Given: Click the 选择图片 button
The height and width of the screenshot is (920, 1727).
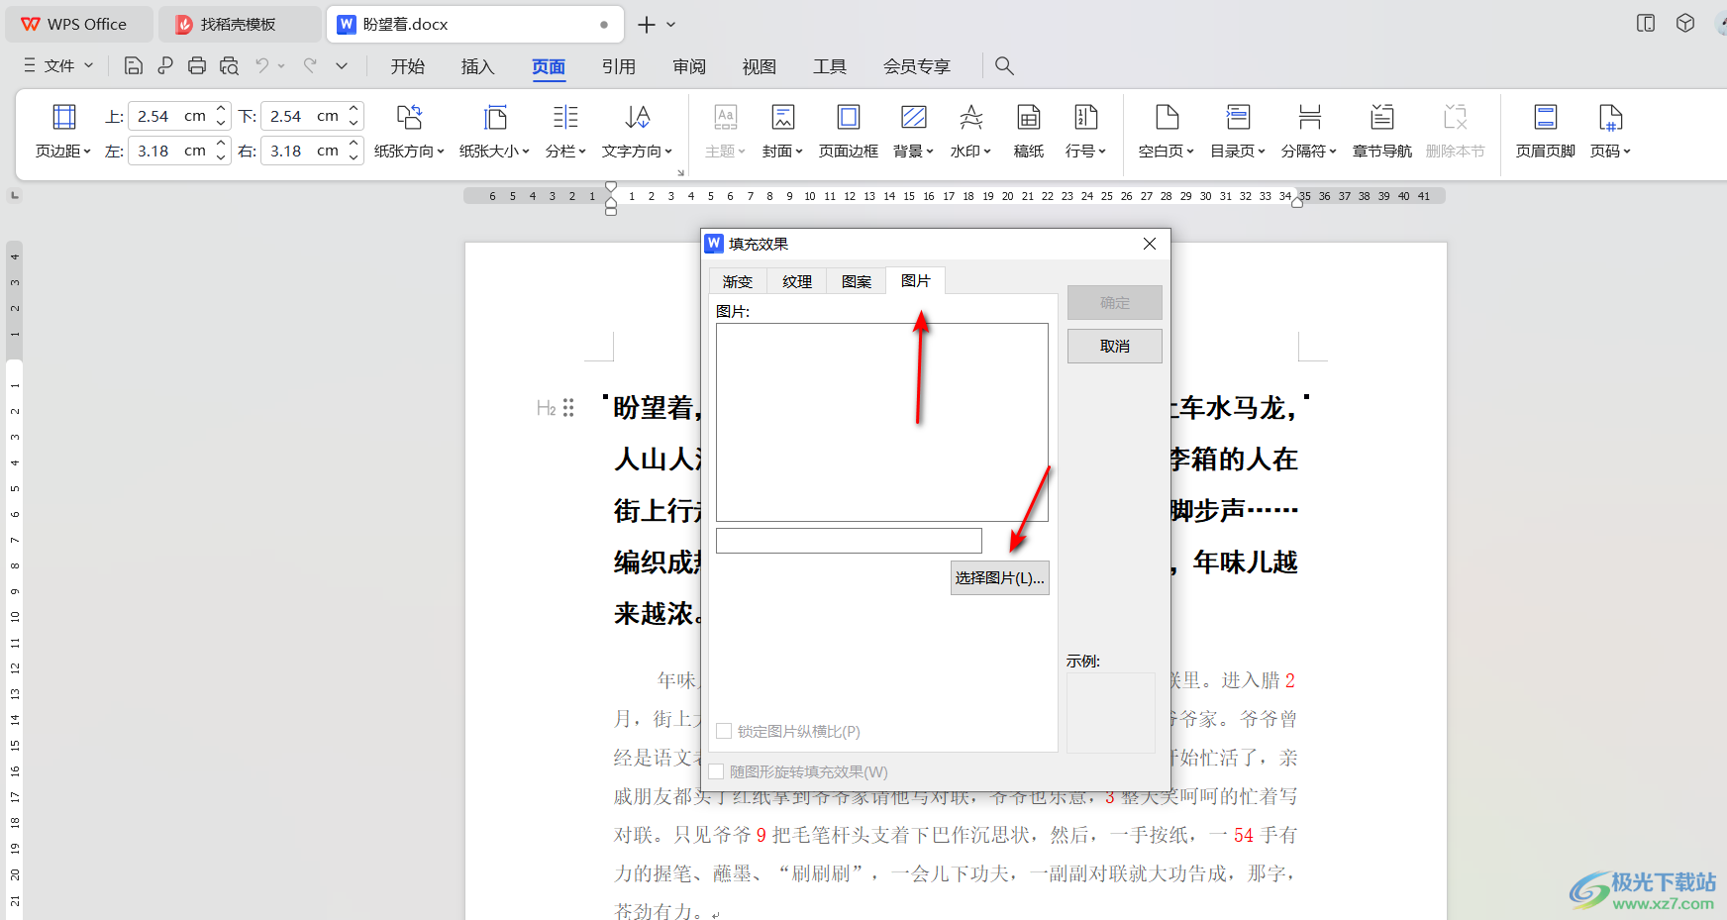Looking at the screenshot, I should click(999, 577).
